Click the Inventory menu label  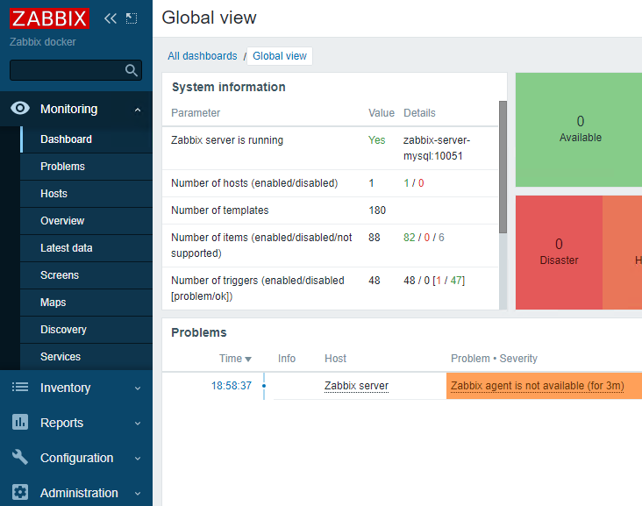65,388
